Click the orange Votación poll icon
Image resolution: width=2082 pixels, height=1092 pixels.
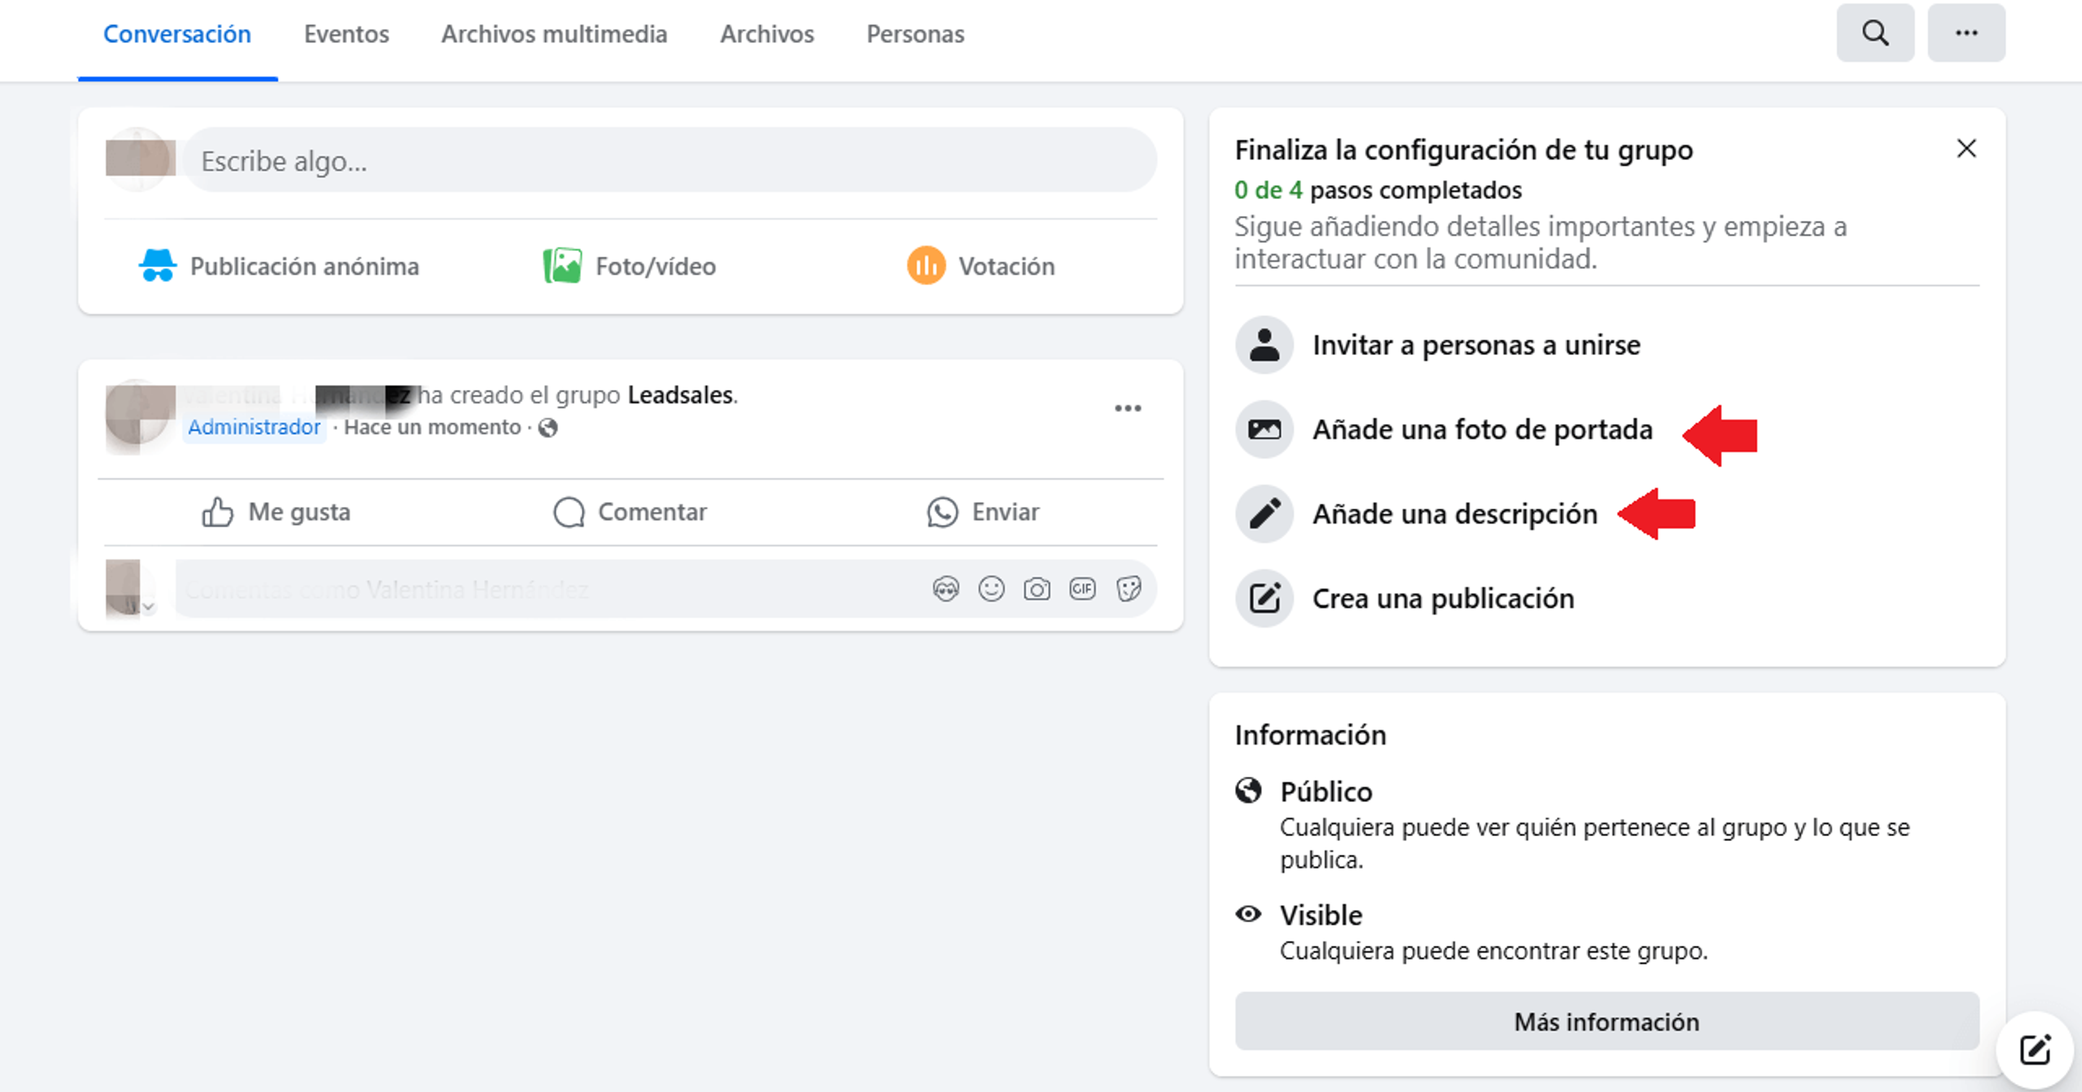pyautogui.click(x=926, y=265)
